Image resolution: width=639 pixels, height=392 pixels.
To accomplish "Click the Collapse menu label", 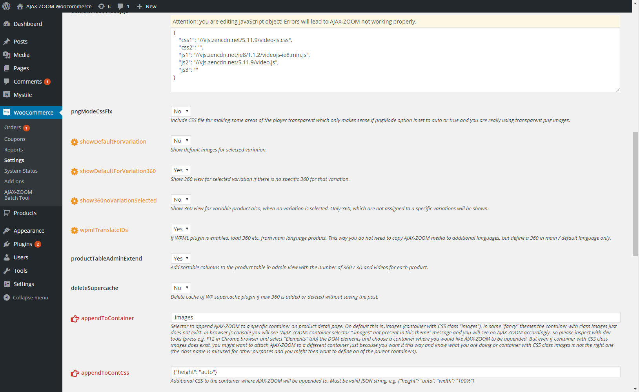I will pos(31,297).
